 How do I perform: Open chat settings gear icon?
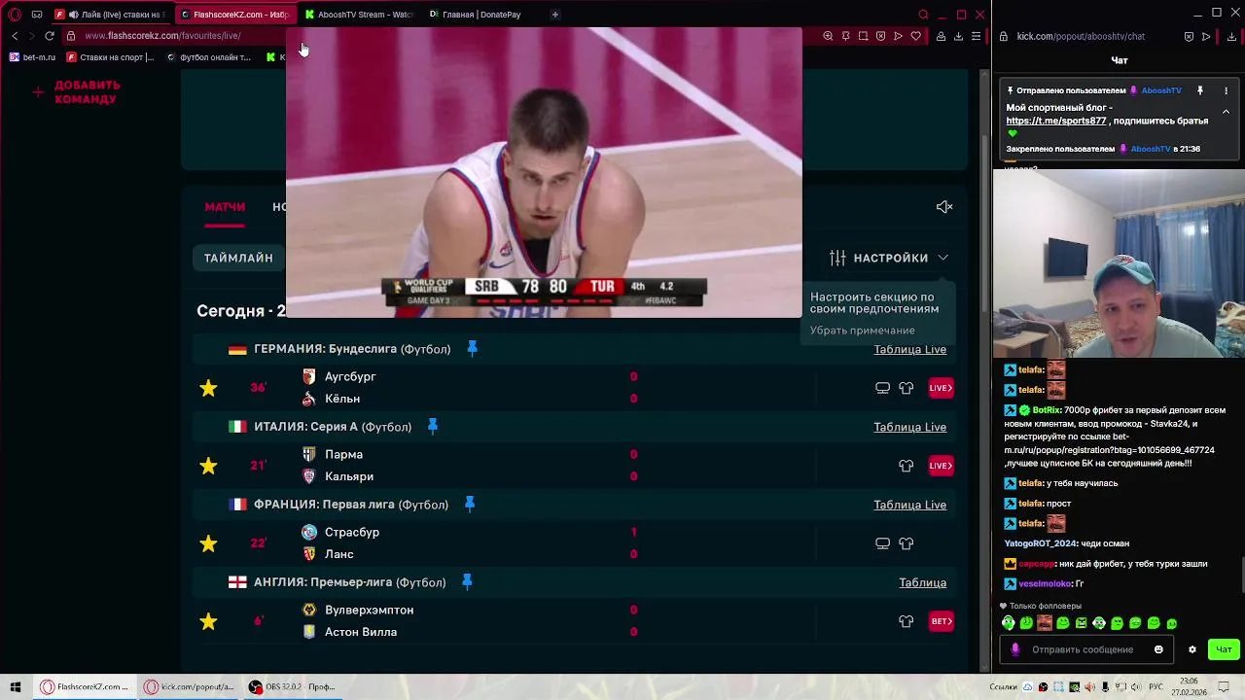(x=1192, y=649)
